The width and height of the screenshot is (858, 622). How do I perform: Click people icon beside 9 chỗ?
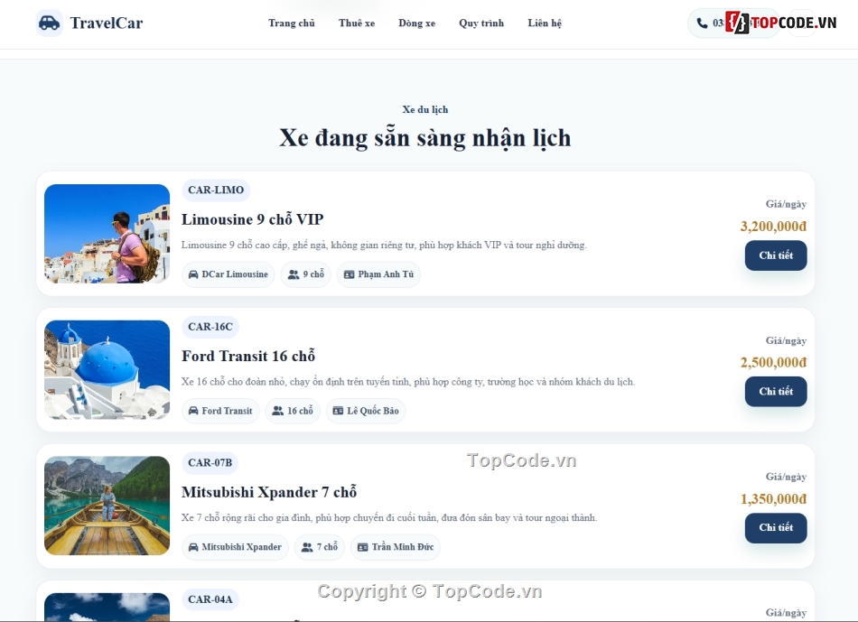294,274
